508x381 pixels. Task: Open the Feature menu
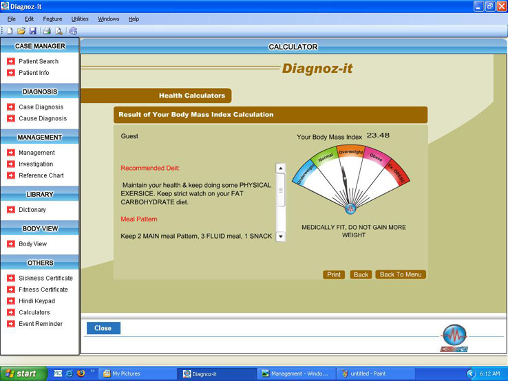tap(52, 19)
